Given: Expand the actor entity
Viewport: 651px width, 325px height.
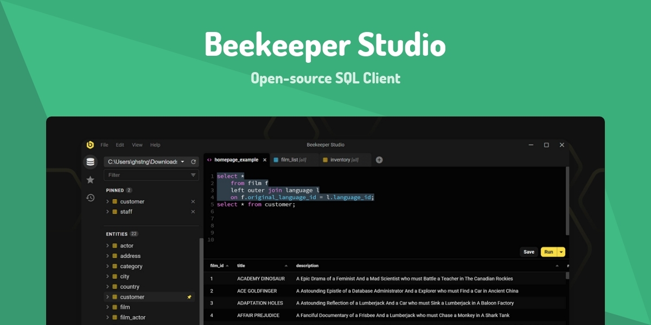Looking at the screenshot, I should click(x=107, y=245).
